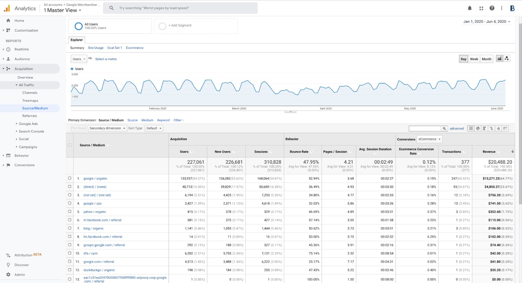Click the help question mark icon
This screenshot has width=522, height=283.
point(492,8)
